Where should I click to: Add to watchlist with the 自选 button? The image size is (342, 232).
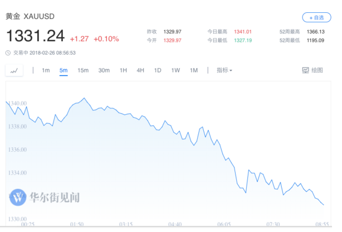click(x=316, y=17)
